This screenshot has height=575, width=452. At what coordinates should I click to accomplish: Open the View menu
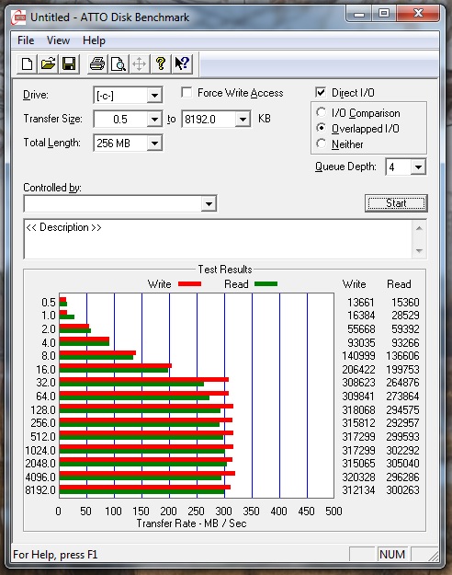tap(58, 40)
